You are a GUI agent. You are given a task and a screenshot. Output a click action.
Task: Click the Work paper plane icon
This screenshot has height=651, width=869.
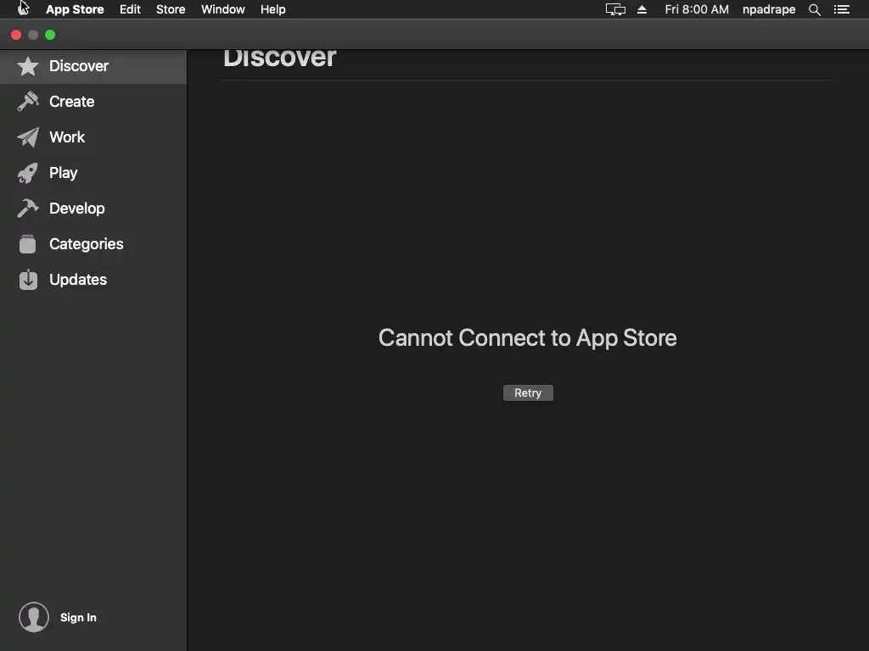coord(28,137)
